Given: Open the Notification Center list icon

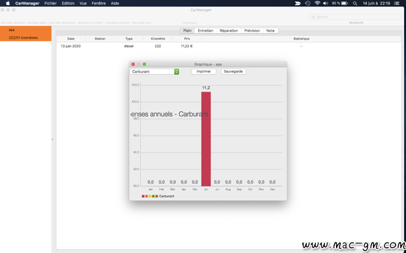Looking at the screenshot, I should (x=396, y=3).
